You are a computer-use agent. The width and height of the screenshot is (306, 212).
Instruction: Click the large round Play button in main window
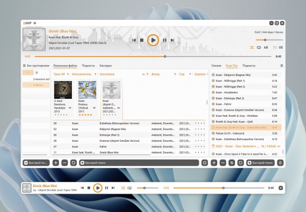click(153, 40)
